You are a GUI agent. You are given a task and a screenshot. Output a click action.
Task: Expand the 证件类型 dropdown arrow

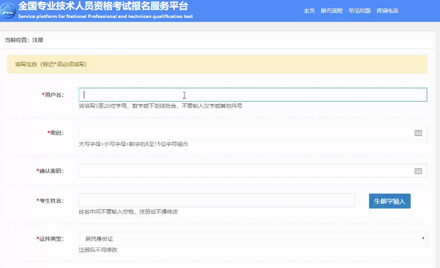423,239
